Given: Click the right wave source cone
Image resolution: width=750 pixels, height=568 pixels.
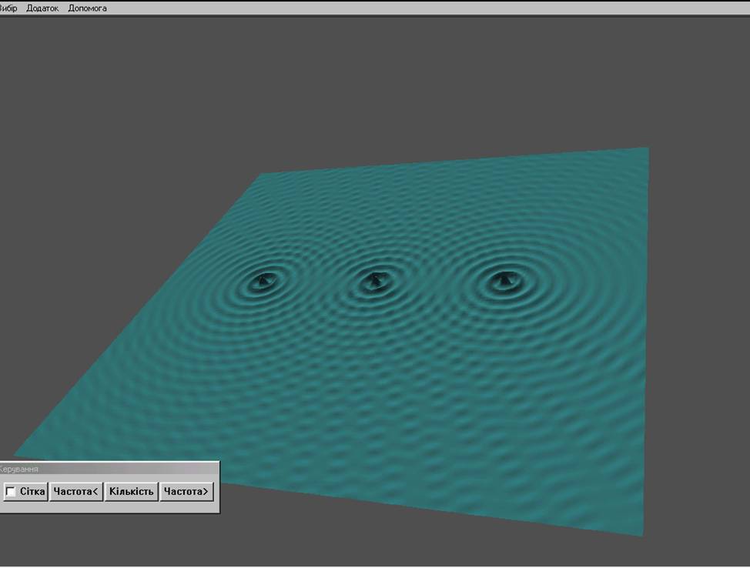Looking at the screenshot, I should click(503, 279).
